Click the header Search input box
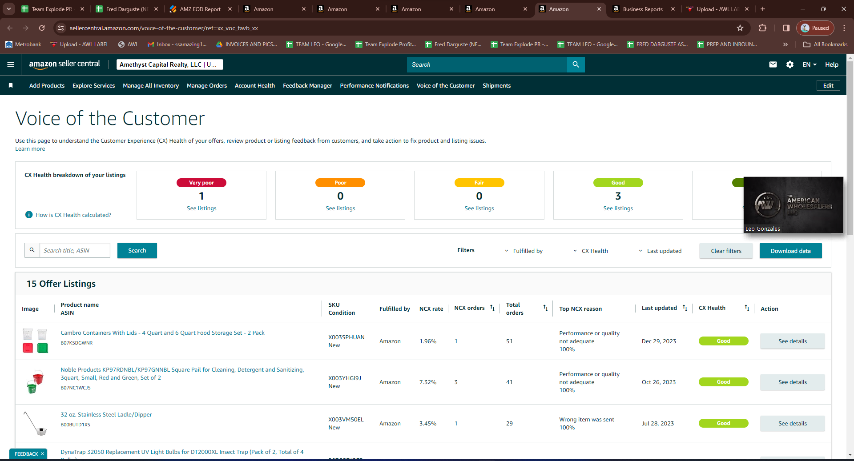Image resolution: width=854 pixels, height=461 pixels. point(487,64)
